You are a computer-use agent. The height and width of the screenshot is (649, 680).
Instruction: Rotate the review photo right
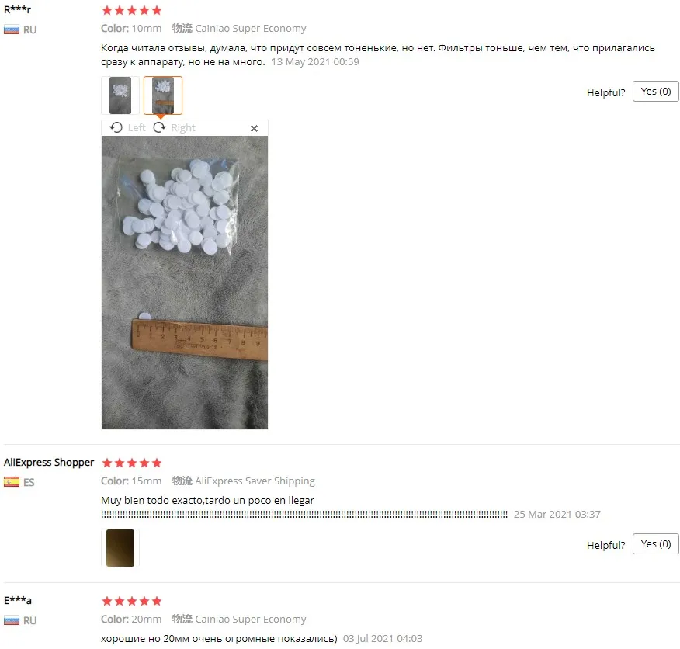(175, 127)
